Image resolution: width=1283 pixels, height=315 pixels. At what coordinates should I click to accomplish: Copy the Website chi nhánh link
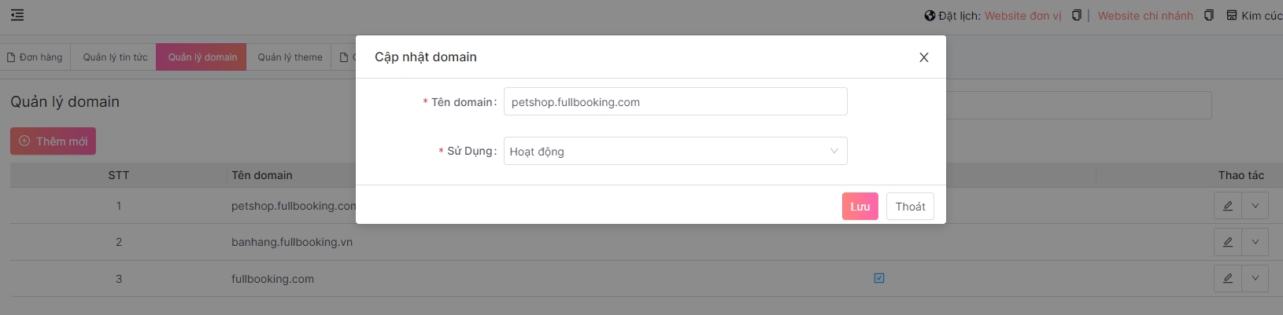point(1208,16)
